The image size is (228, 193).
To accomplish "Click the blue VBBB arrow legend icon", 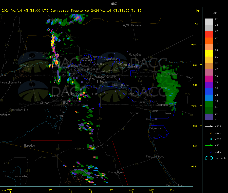I will 209,152.
